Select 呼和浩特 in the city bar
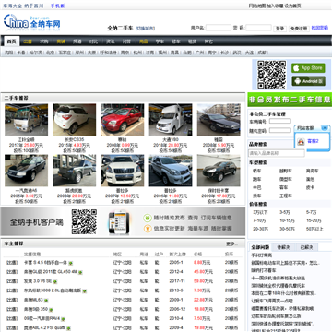Viewport: 332px width, 332px height. tap(108, 53)
